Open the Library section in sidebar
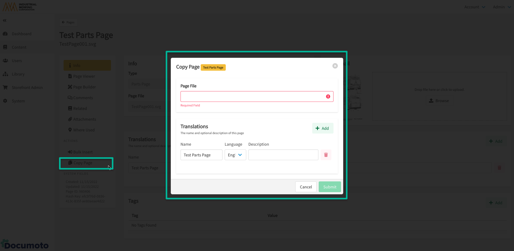Image resolution: width=514 pixels, height=251 pixels. pos(18,74)
